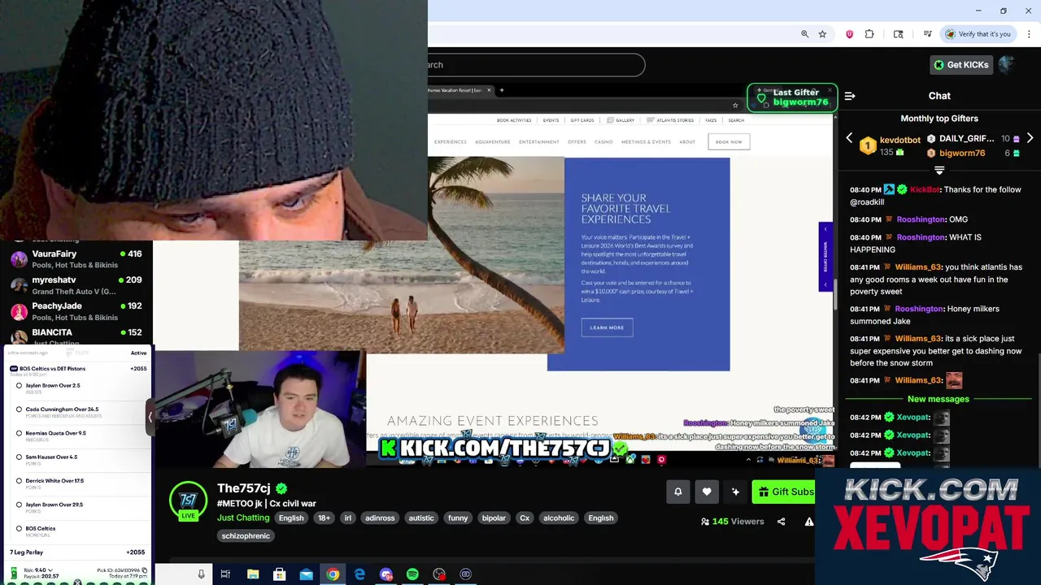1041x585 pixels.
Task: Open kevdotbot's gifter profile
Action: tap(899, 140)
